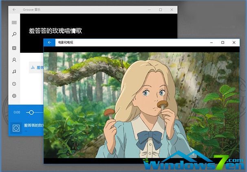Maximize the Movies & TV window
247x172 pixels.
tap(223, 43)
